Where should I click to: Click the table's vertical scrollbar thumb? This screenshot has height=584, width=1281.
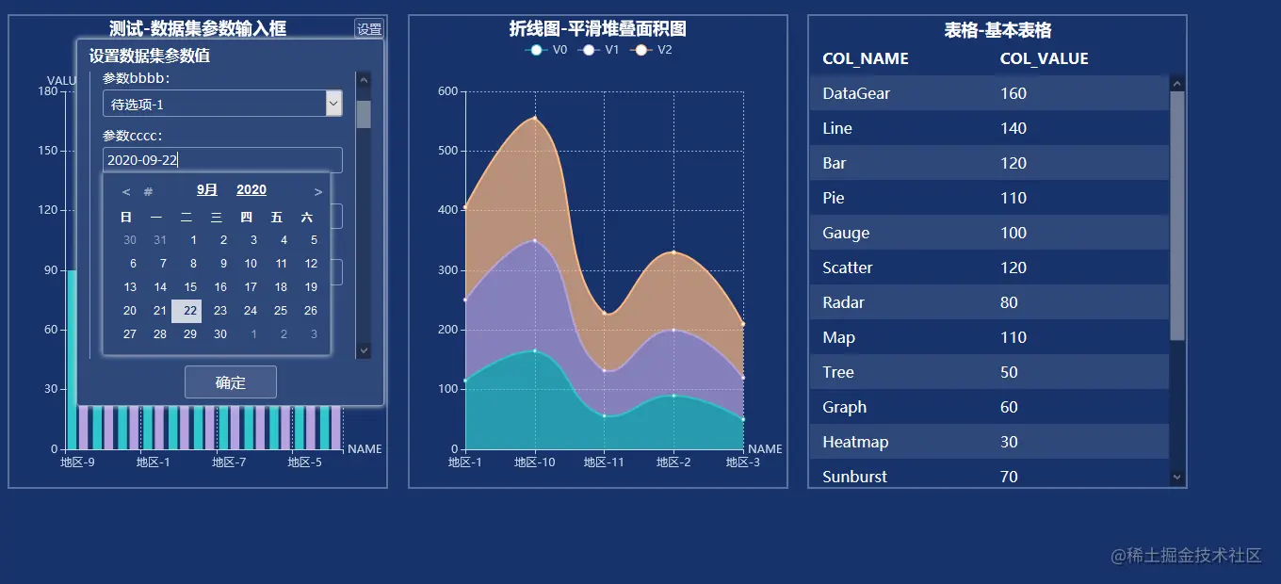click(x=1177, y=215)
